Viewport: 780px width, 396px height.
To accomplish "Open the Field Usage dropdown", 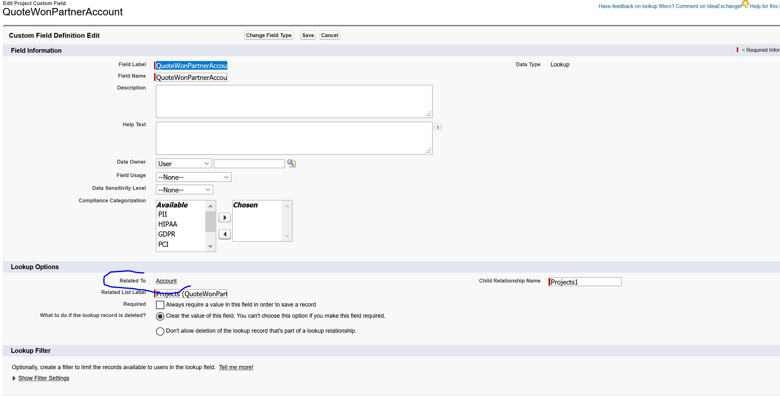I will 193,177.
